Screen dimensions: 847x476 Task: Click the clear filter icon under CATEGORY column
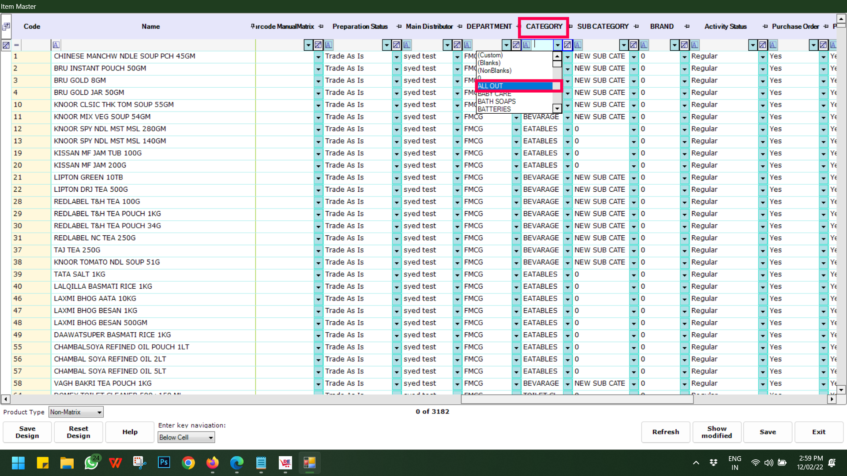click(567, 45)
